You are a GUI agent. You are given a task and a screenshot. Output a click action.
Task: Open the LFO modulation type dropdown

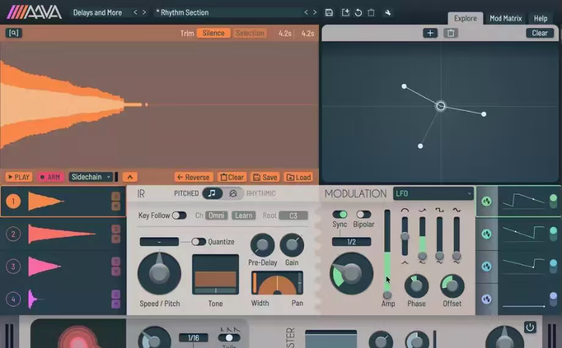433,194
